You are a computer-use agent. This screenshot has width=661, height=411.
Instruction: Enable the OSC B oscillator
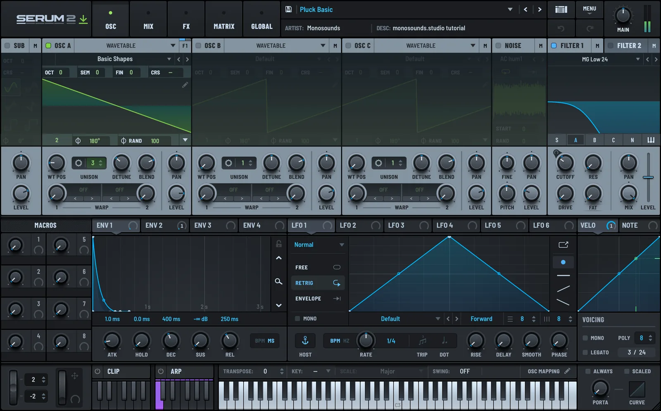[198, 45]
